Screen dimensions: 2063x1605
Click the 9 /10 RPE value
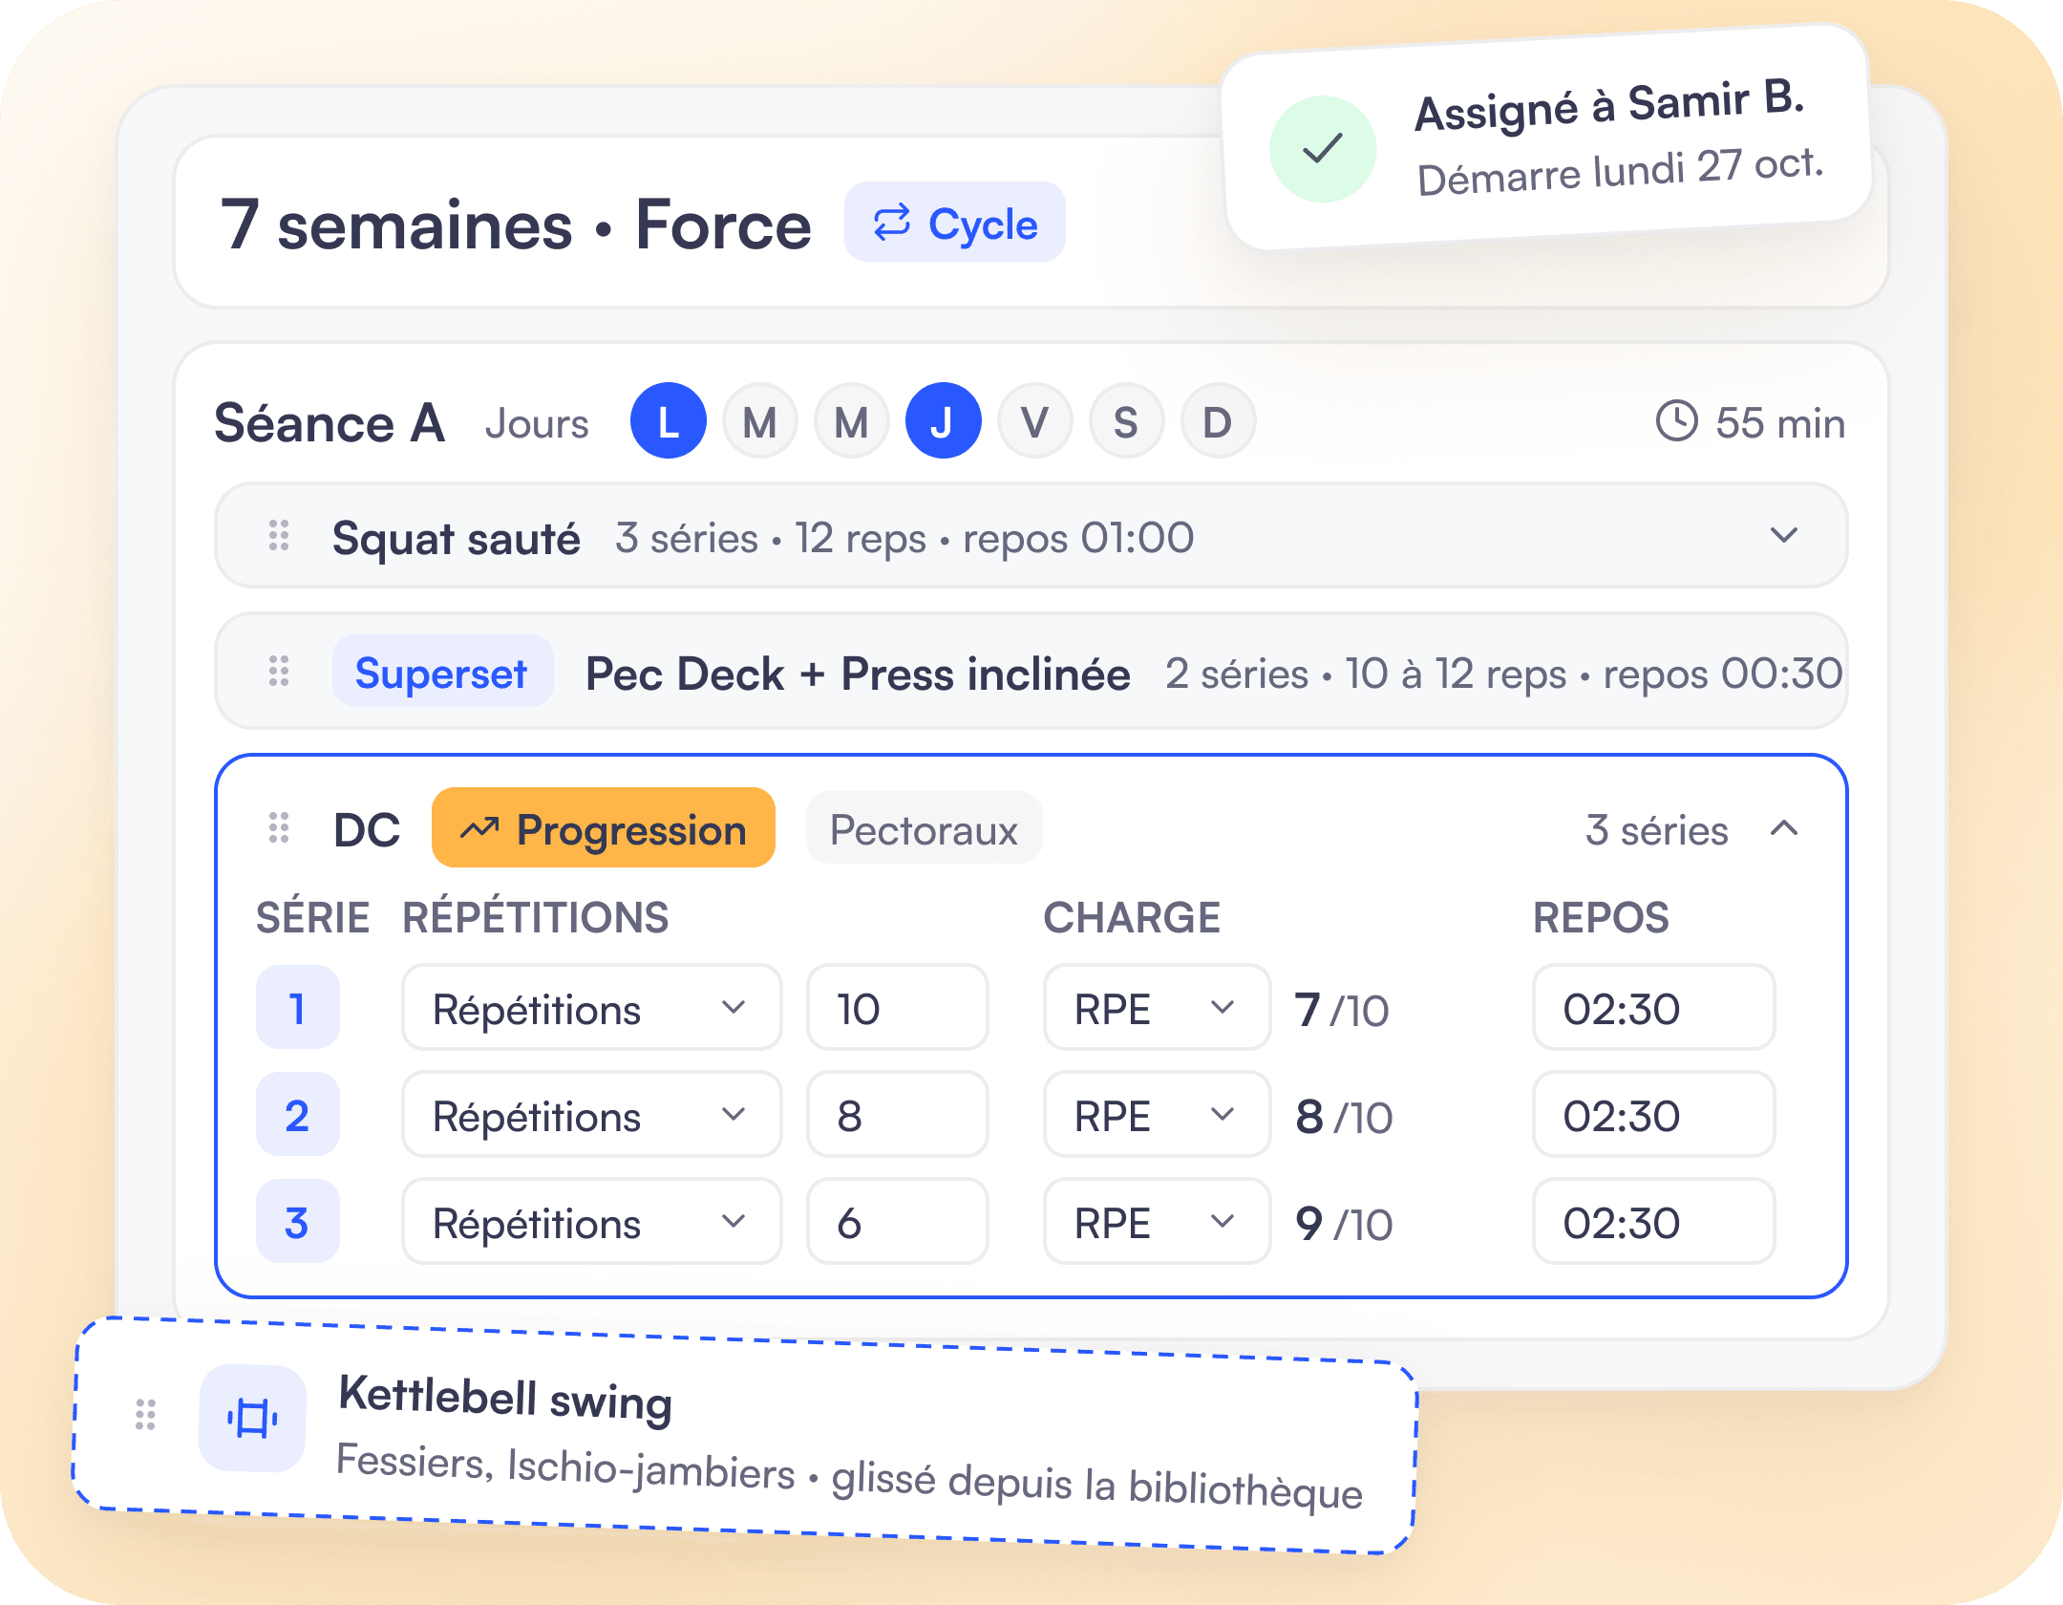[x=1344, y=1224]
